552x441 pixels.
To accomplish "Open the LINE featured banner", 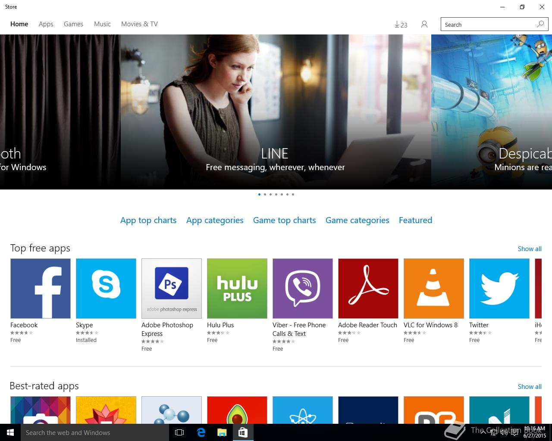I will (276, 112).
